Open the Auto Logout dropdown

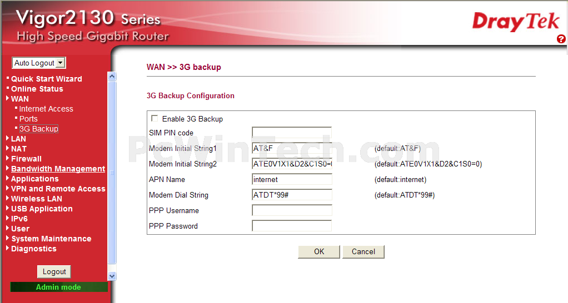click(39, 63)
